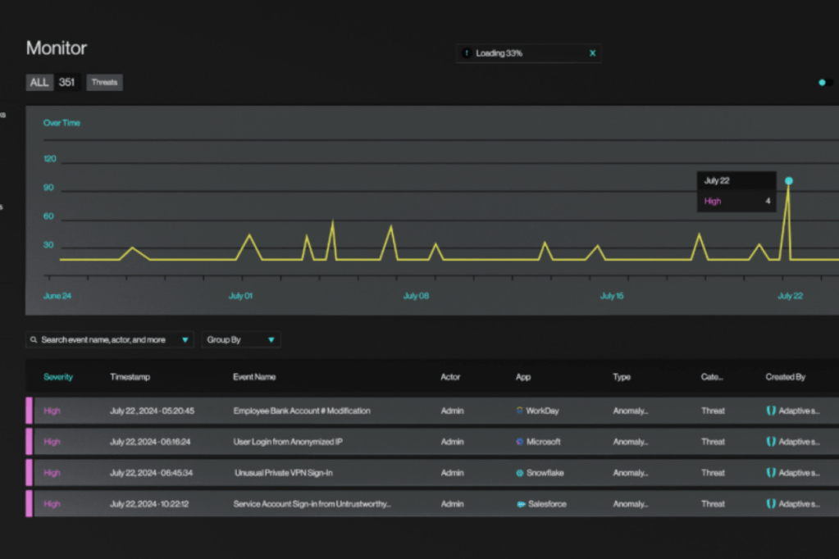
Task: Click the 351 event count
Action: (67, 83)
